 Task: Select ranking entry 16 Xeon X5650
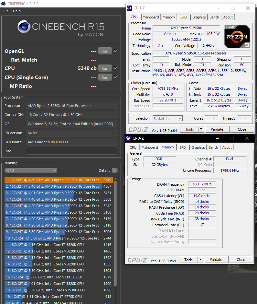click(59, 277)
